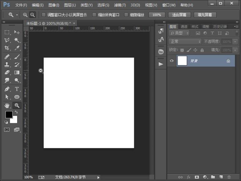Viewport: 241px width, 181px height.
Task: Add a layer mask
Action: point(197,177)
